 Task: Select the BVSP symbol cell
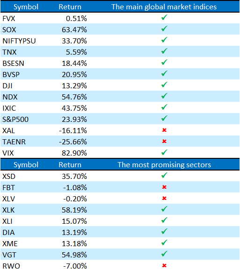click(26, 74)
